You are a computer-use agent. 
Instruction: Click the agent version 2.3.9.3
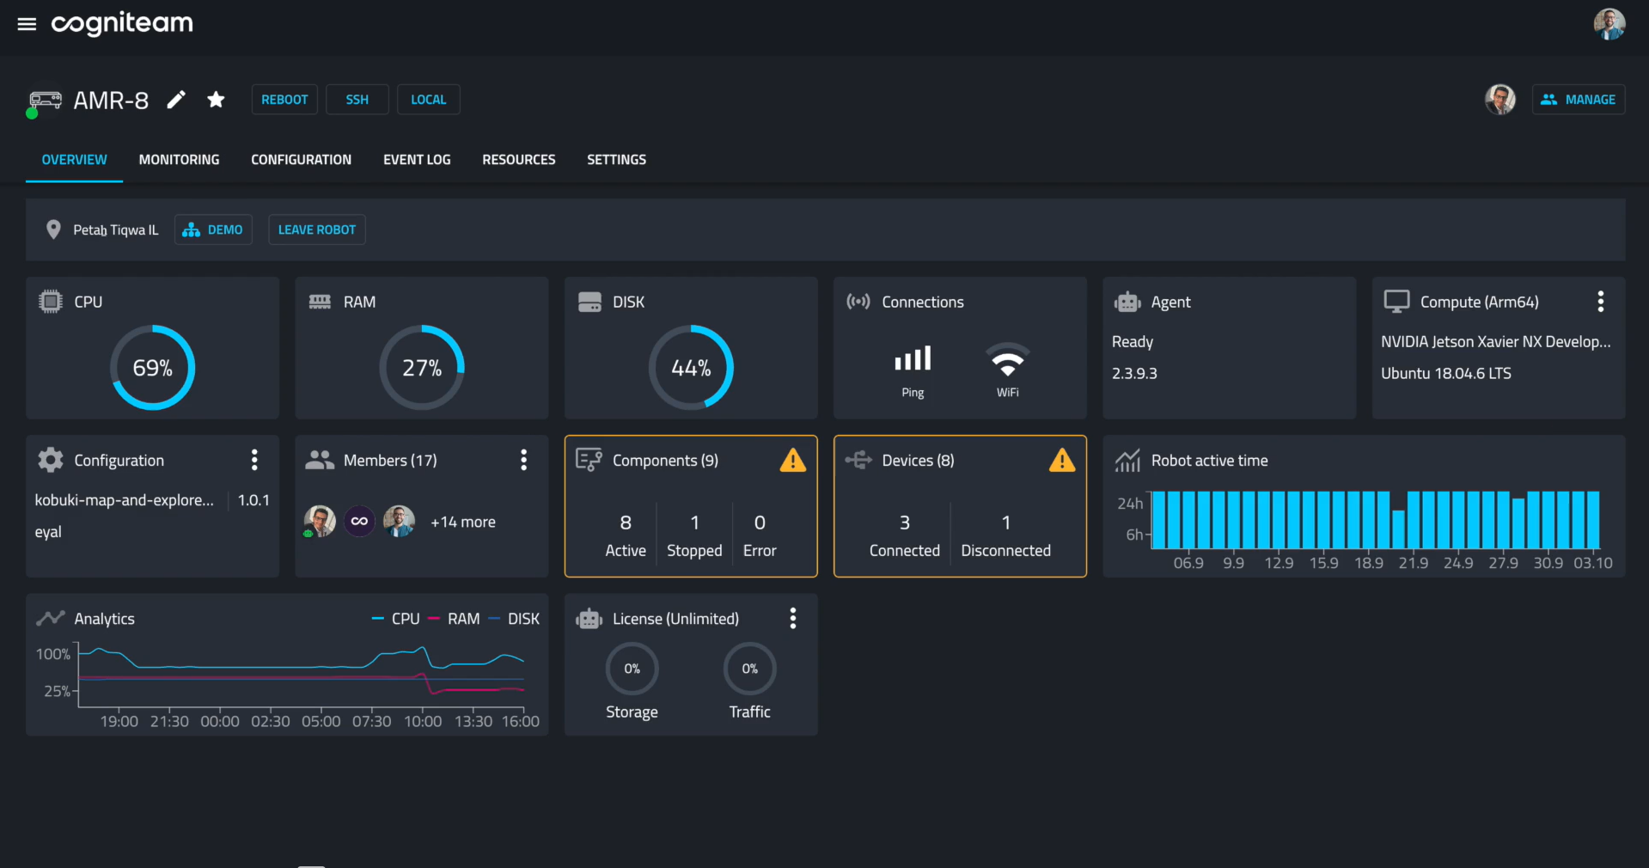click(x=1134, y=374)
